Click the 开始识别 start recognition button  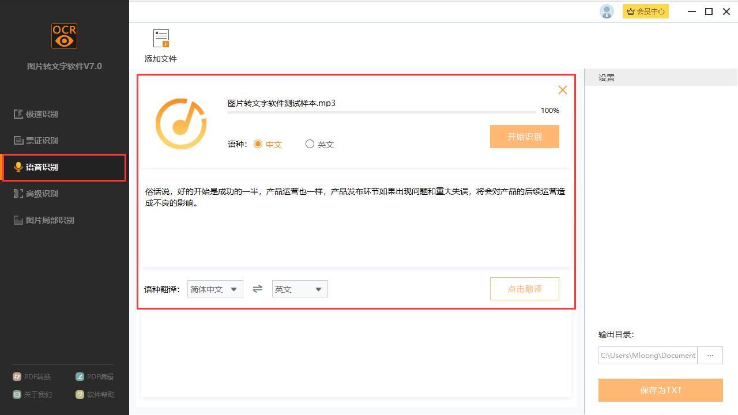point(525,137)
